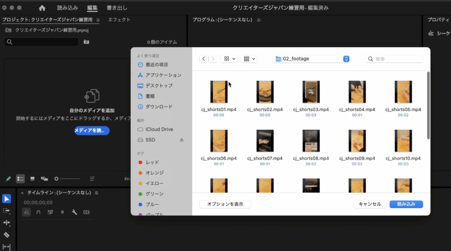Open the エフェクト panel tab
The width and height of the screenshot is (451, 251).
pyautogui.click(x=119, y=20)
